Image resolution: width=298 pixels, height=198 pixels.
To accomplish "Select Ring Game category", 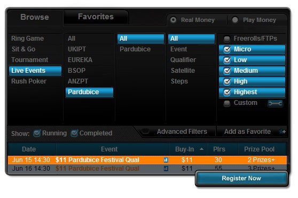I will point(35,39).
